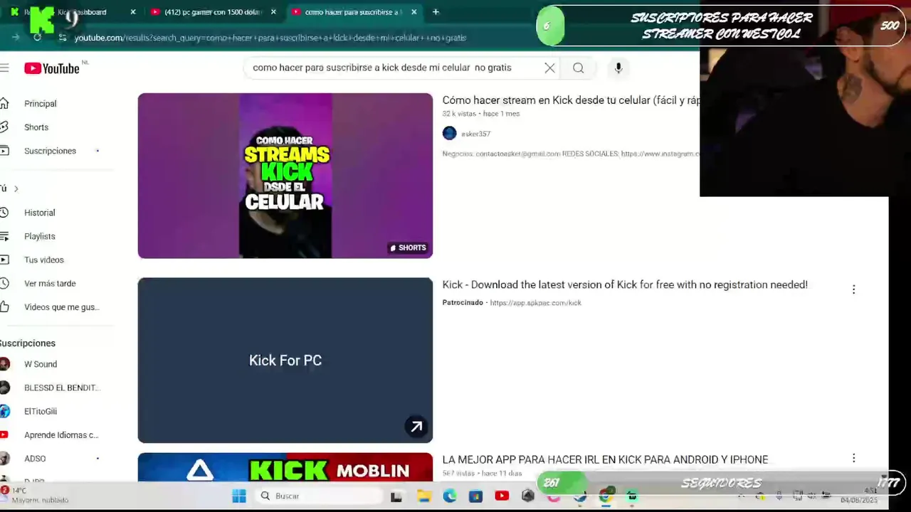Click the magnifier search button

coord(578,68)
